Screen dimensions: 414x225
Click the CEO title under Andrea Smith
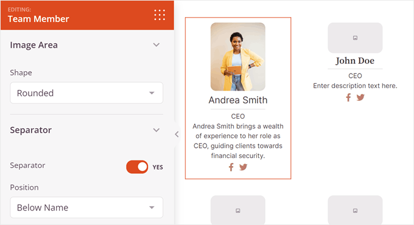(x=238, y=116)
